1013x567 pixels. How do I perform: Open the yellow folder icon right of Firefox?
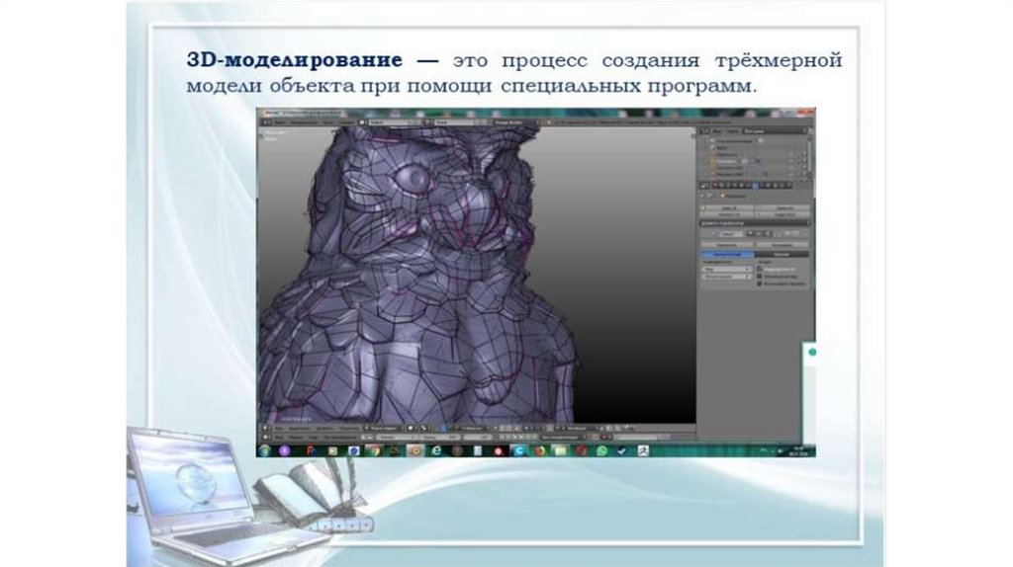(x=560, y=450)
